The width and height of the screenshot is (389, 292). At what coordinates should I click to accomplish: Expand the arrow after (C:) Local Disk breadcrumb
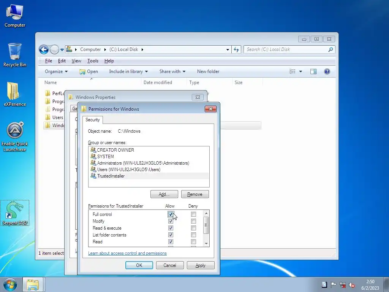click(142, 49)
